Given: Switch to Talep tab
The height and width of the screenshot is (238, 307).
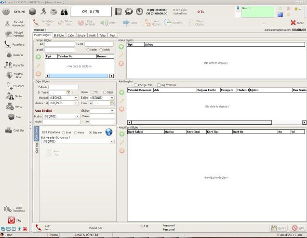Looking at the screenshot, I should tap(102, 36).
